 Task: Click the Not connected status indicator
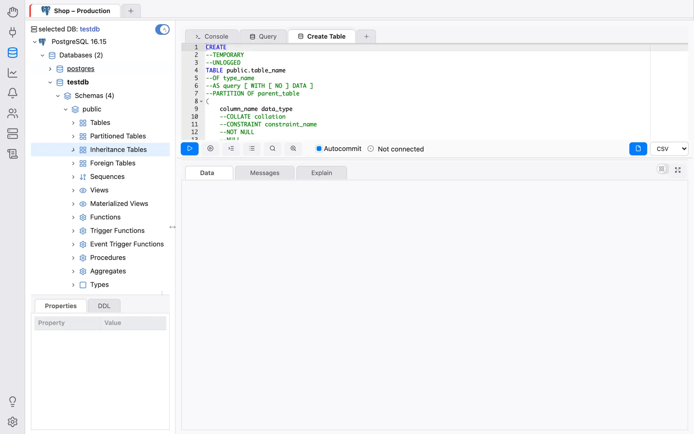396,149
